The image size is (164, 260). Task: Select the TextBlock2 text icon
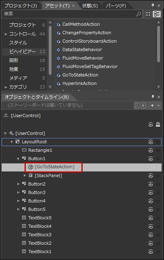point(24,243)
